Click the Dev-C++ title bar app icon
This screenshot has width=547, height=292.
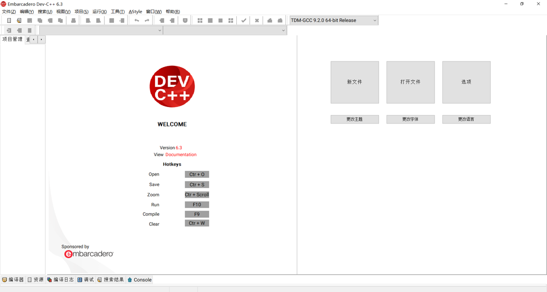click(3, 4)
